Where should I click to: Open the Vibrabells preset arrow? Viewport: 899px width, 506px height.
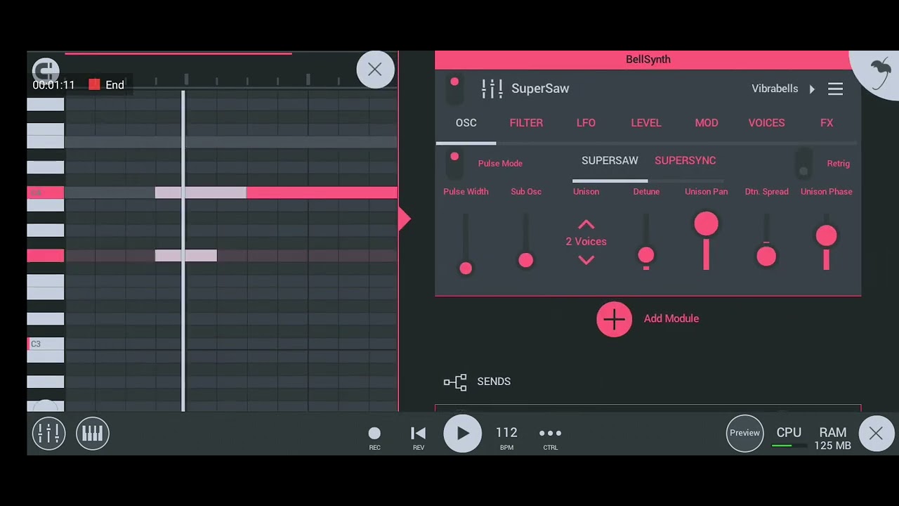pos(812,89)
